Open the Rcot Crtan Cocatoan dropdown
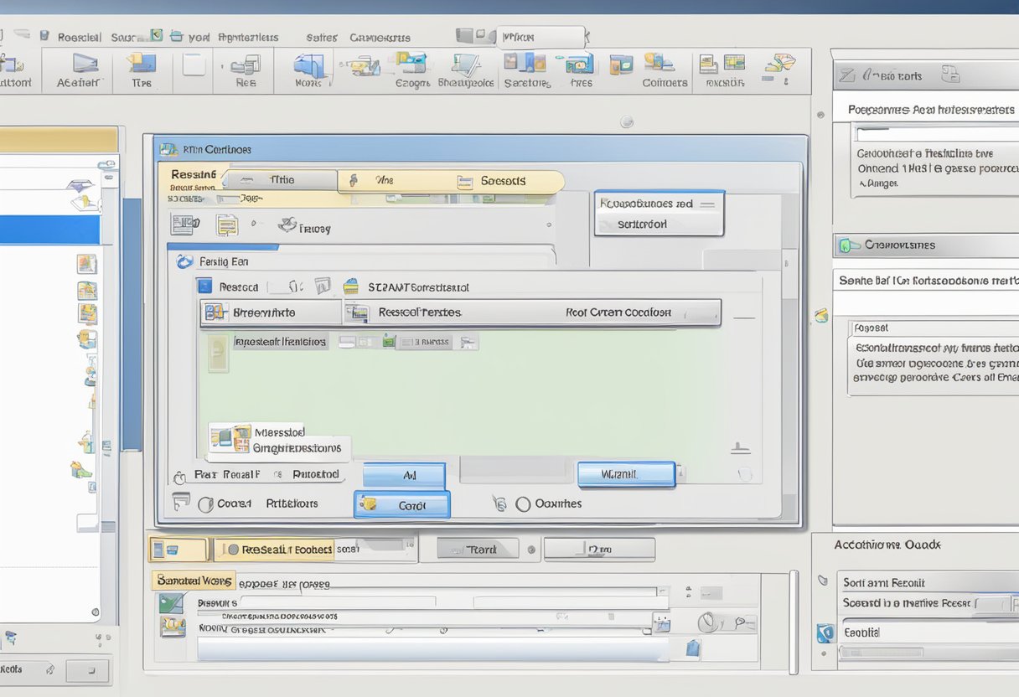Image resolution: width=1019 pixels, height=697 pixels. tap(618, 312)
